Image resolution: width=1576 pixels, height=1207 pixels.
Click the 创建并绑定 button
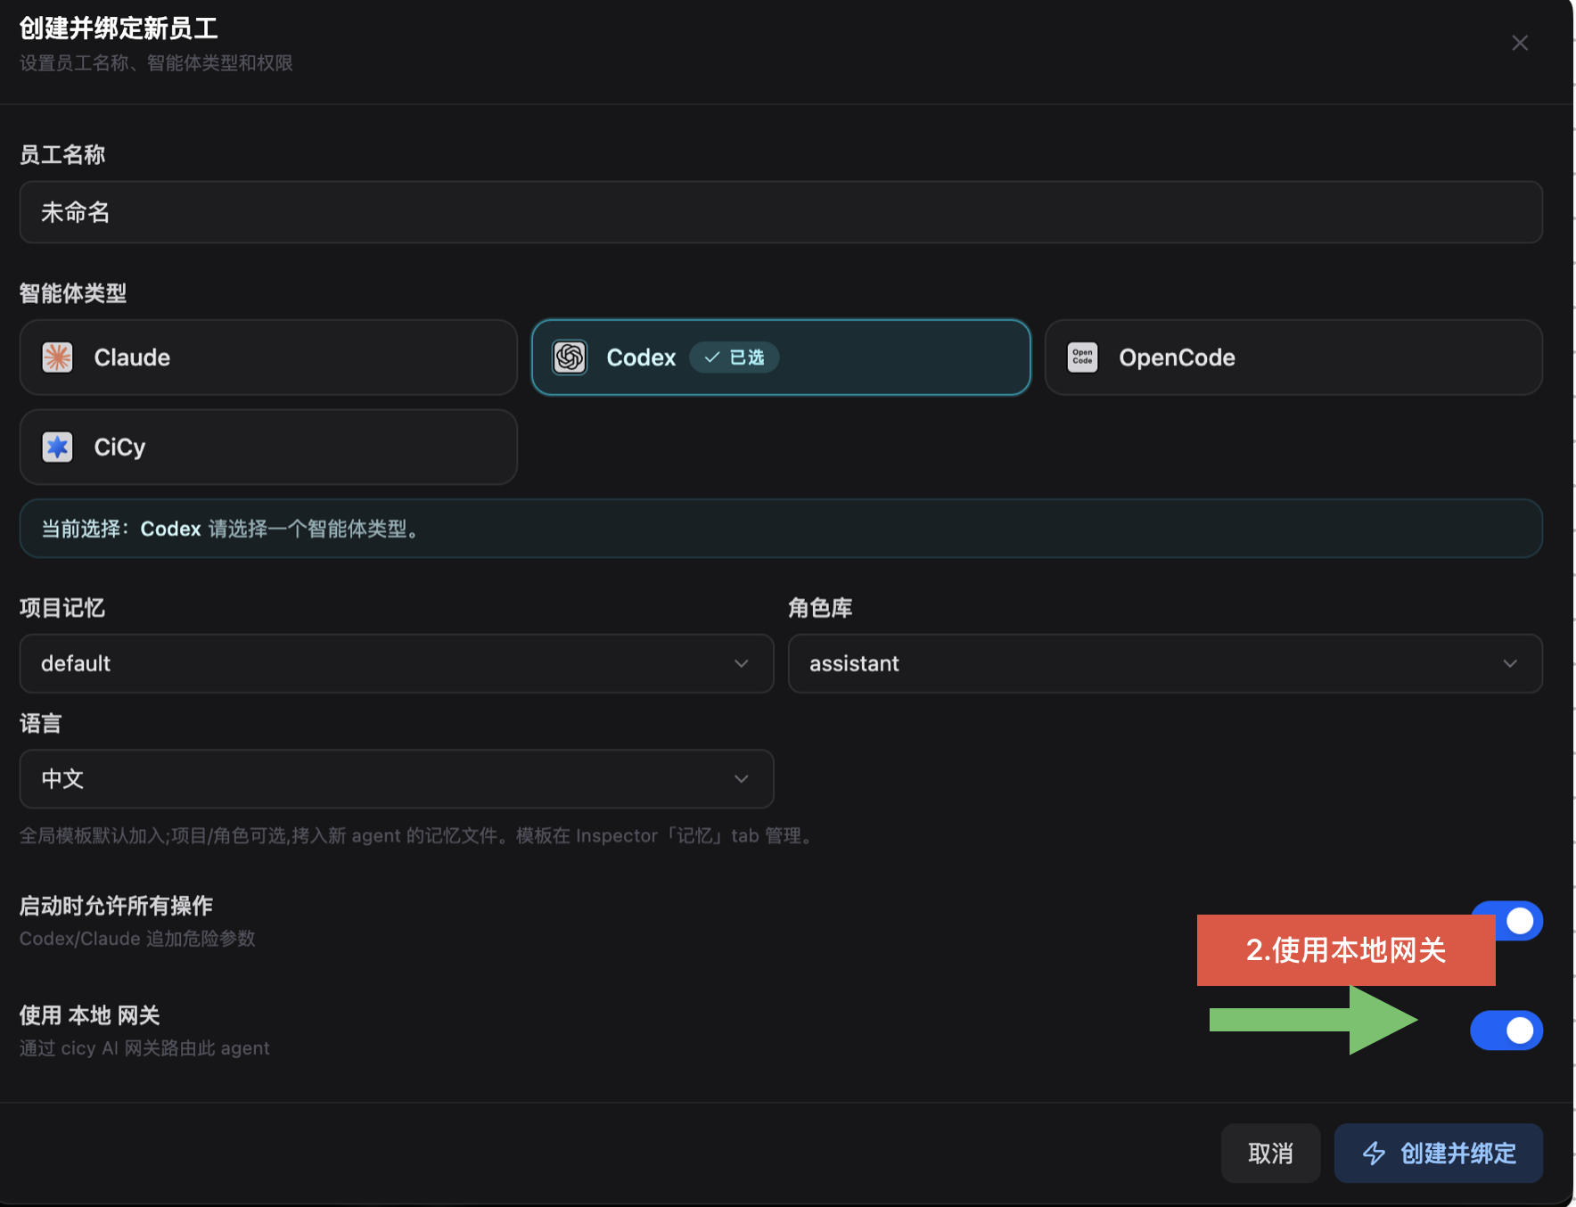pyautogui.click(x=1438, y=1154)
